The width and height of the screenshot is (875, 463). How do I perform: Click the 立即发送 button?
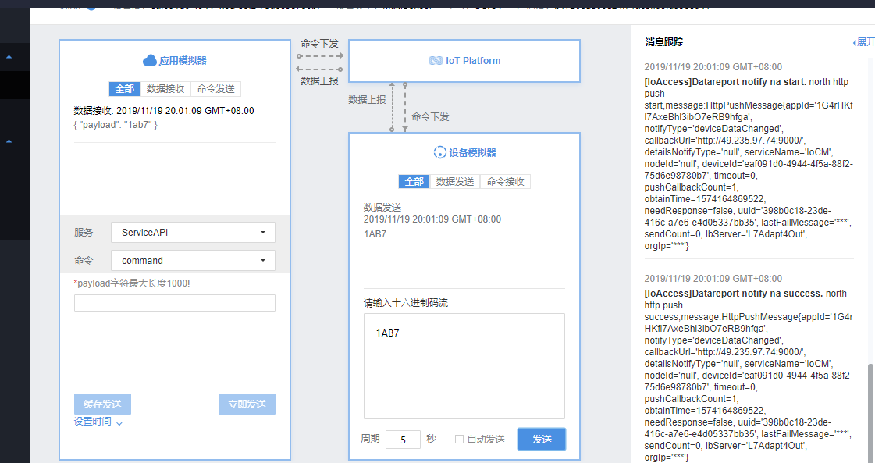tap(247, 404)
